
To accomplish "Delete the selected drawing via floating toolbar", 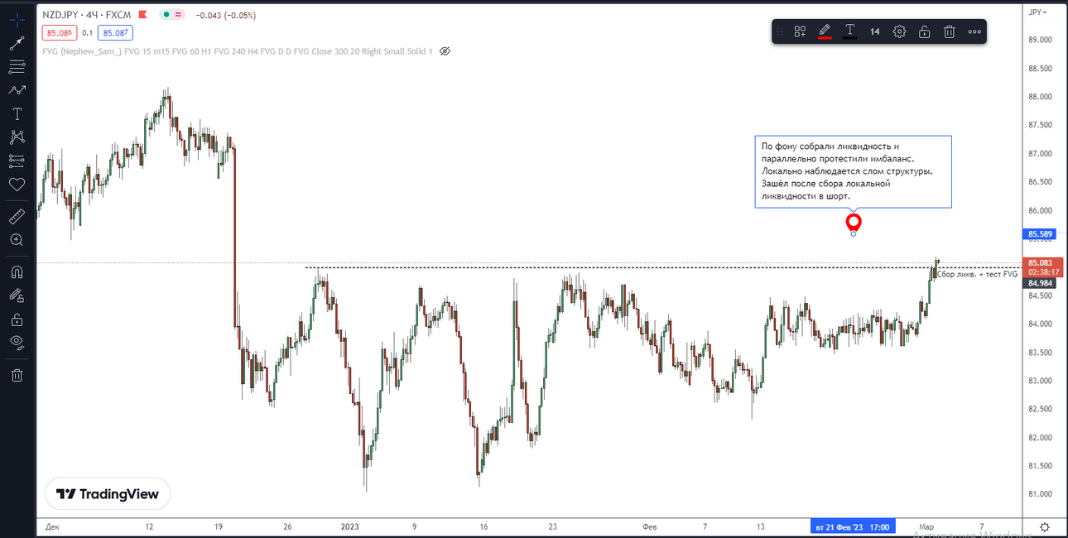I will coord(950,31).
